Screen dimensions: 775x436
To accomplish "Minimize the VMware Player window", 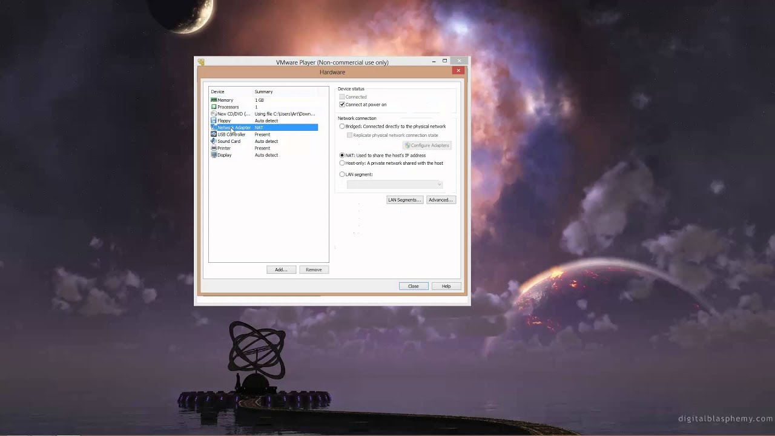I will tap(434, 61).
